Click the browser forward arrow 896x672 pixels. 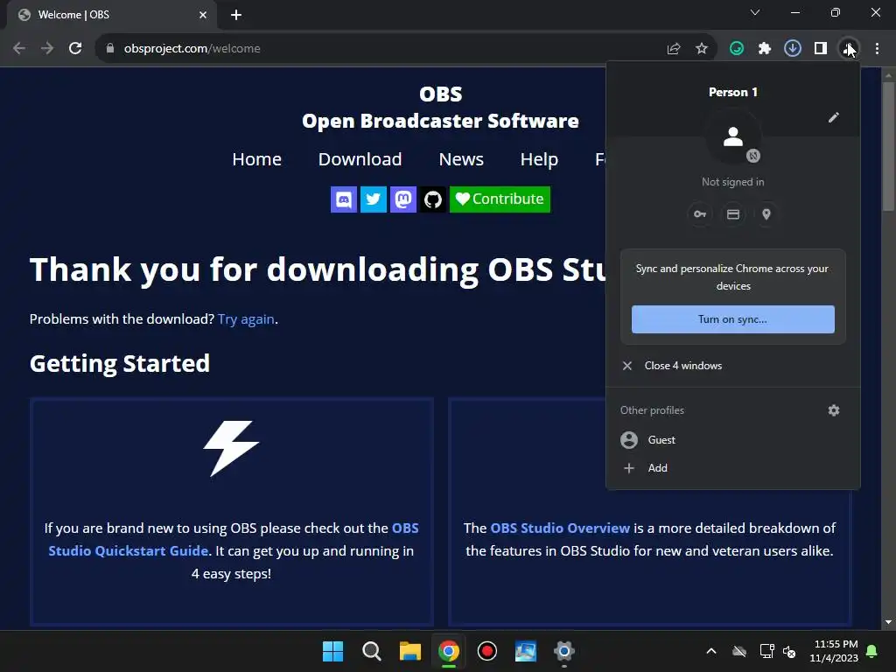click(x=47, y=49)
